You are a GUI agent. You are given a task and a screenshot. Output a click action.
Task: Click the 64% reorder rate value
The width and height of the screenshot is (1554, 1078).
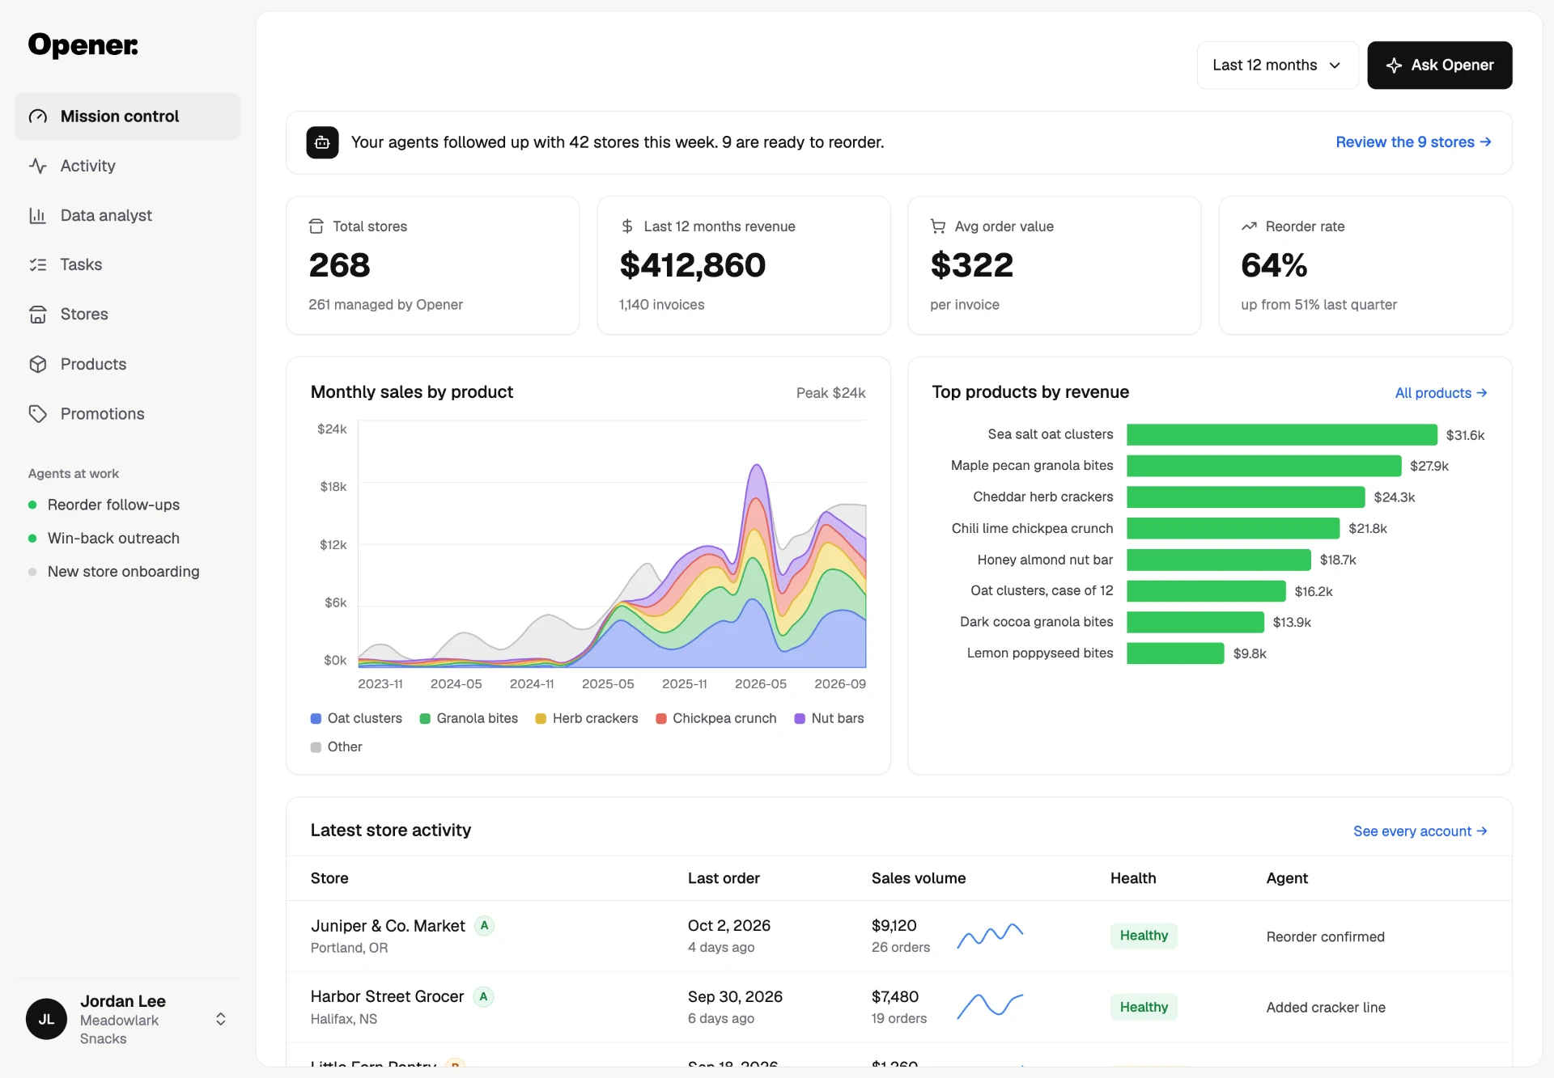[1274, 265]
